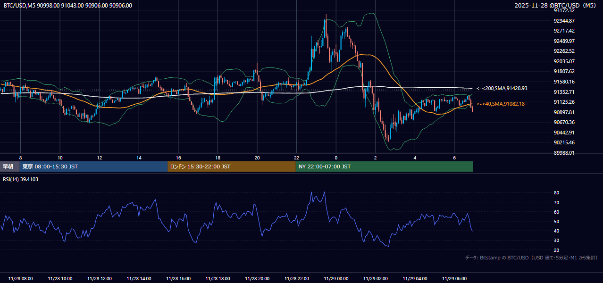
Task: Click hour tick 6 under price chart
Action: pos(454,158)
